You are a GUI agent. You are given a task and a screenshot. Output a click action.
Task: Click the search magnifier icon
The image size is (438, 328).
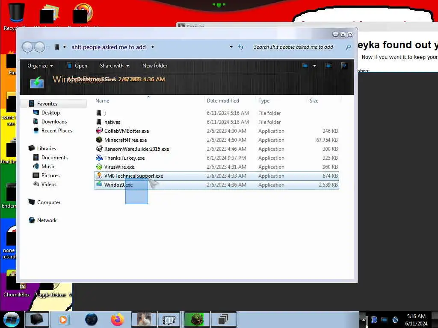pyautogui.click(x=348, y=47)
